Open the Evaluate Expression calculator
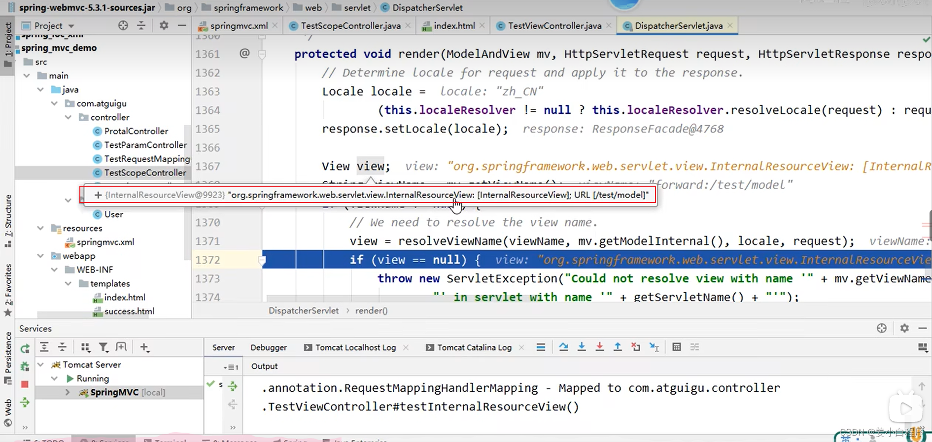 click(x=677, y=347)
